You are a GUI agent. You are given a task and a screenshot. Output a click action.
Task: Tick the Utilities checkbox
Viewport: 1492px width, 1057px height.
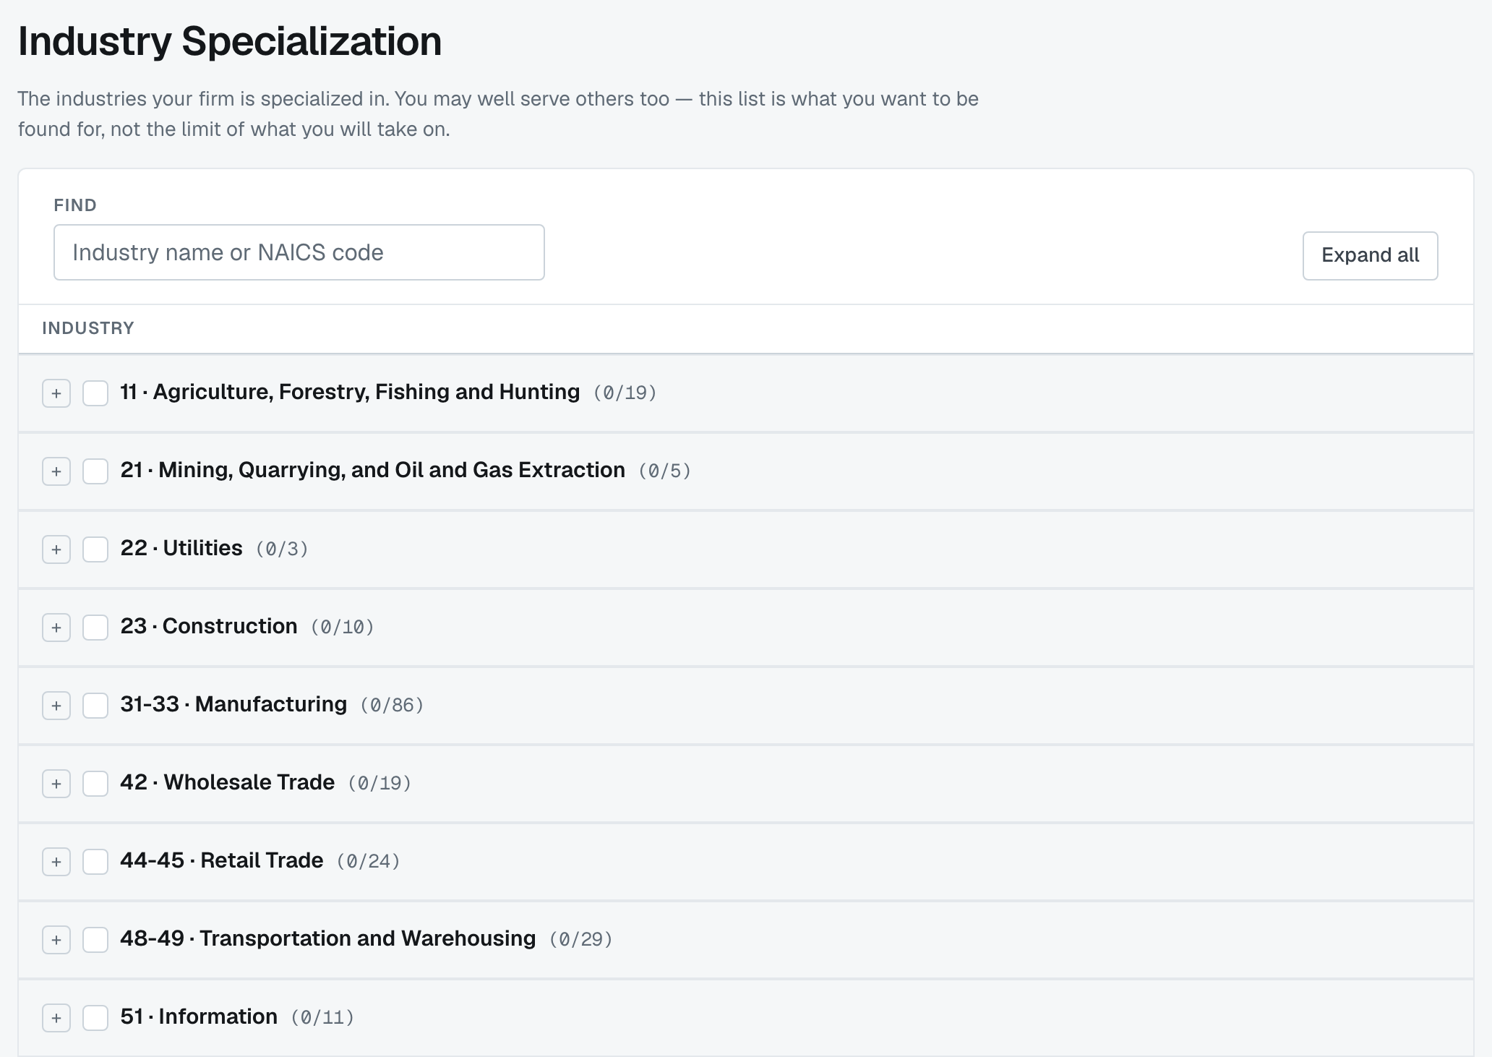point(95,549)
